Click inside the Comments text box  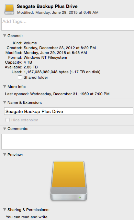tap(68, 142)
